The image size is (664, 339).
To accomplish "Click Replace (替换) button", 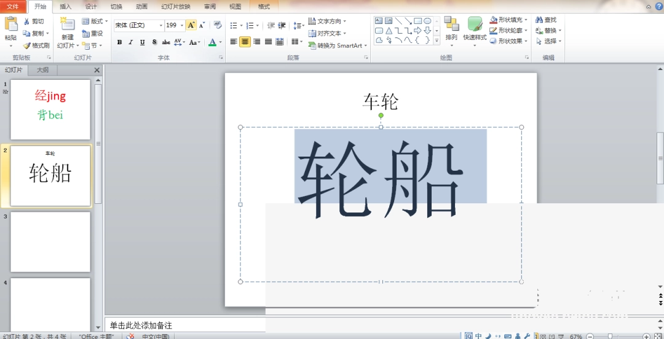I will (548, 31).
